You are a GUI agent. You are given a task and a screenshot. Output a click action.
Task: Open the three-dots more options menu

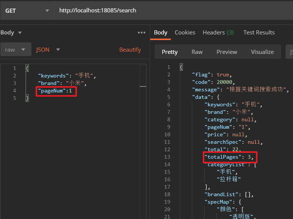[142, 33]
